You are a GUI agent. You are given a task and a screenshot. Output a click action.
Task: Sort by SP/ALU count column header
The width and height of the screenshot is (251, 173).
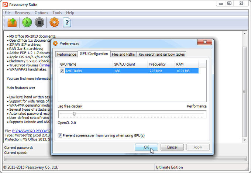(x=130, y=64)
